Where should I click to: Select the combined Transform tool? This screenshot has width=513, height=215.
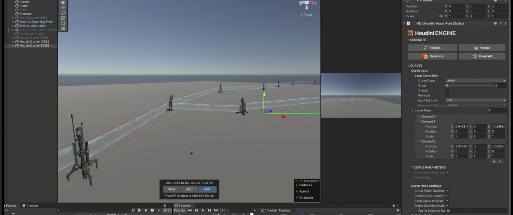[63, 28]
